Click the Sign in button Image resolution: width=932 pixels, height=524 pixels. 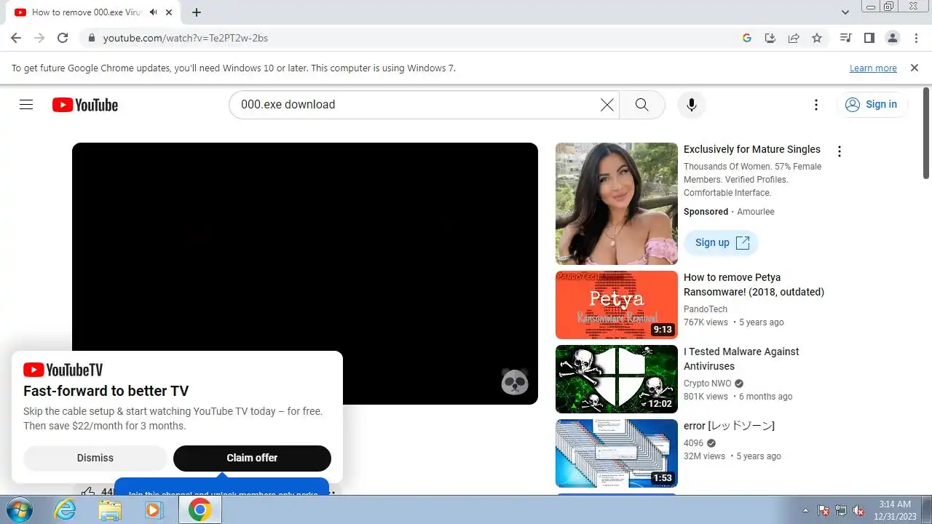click(x=872, y=105)
